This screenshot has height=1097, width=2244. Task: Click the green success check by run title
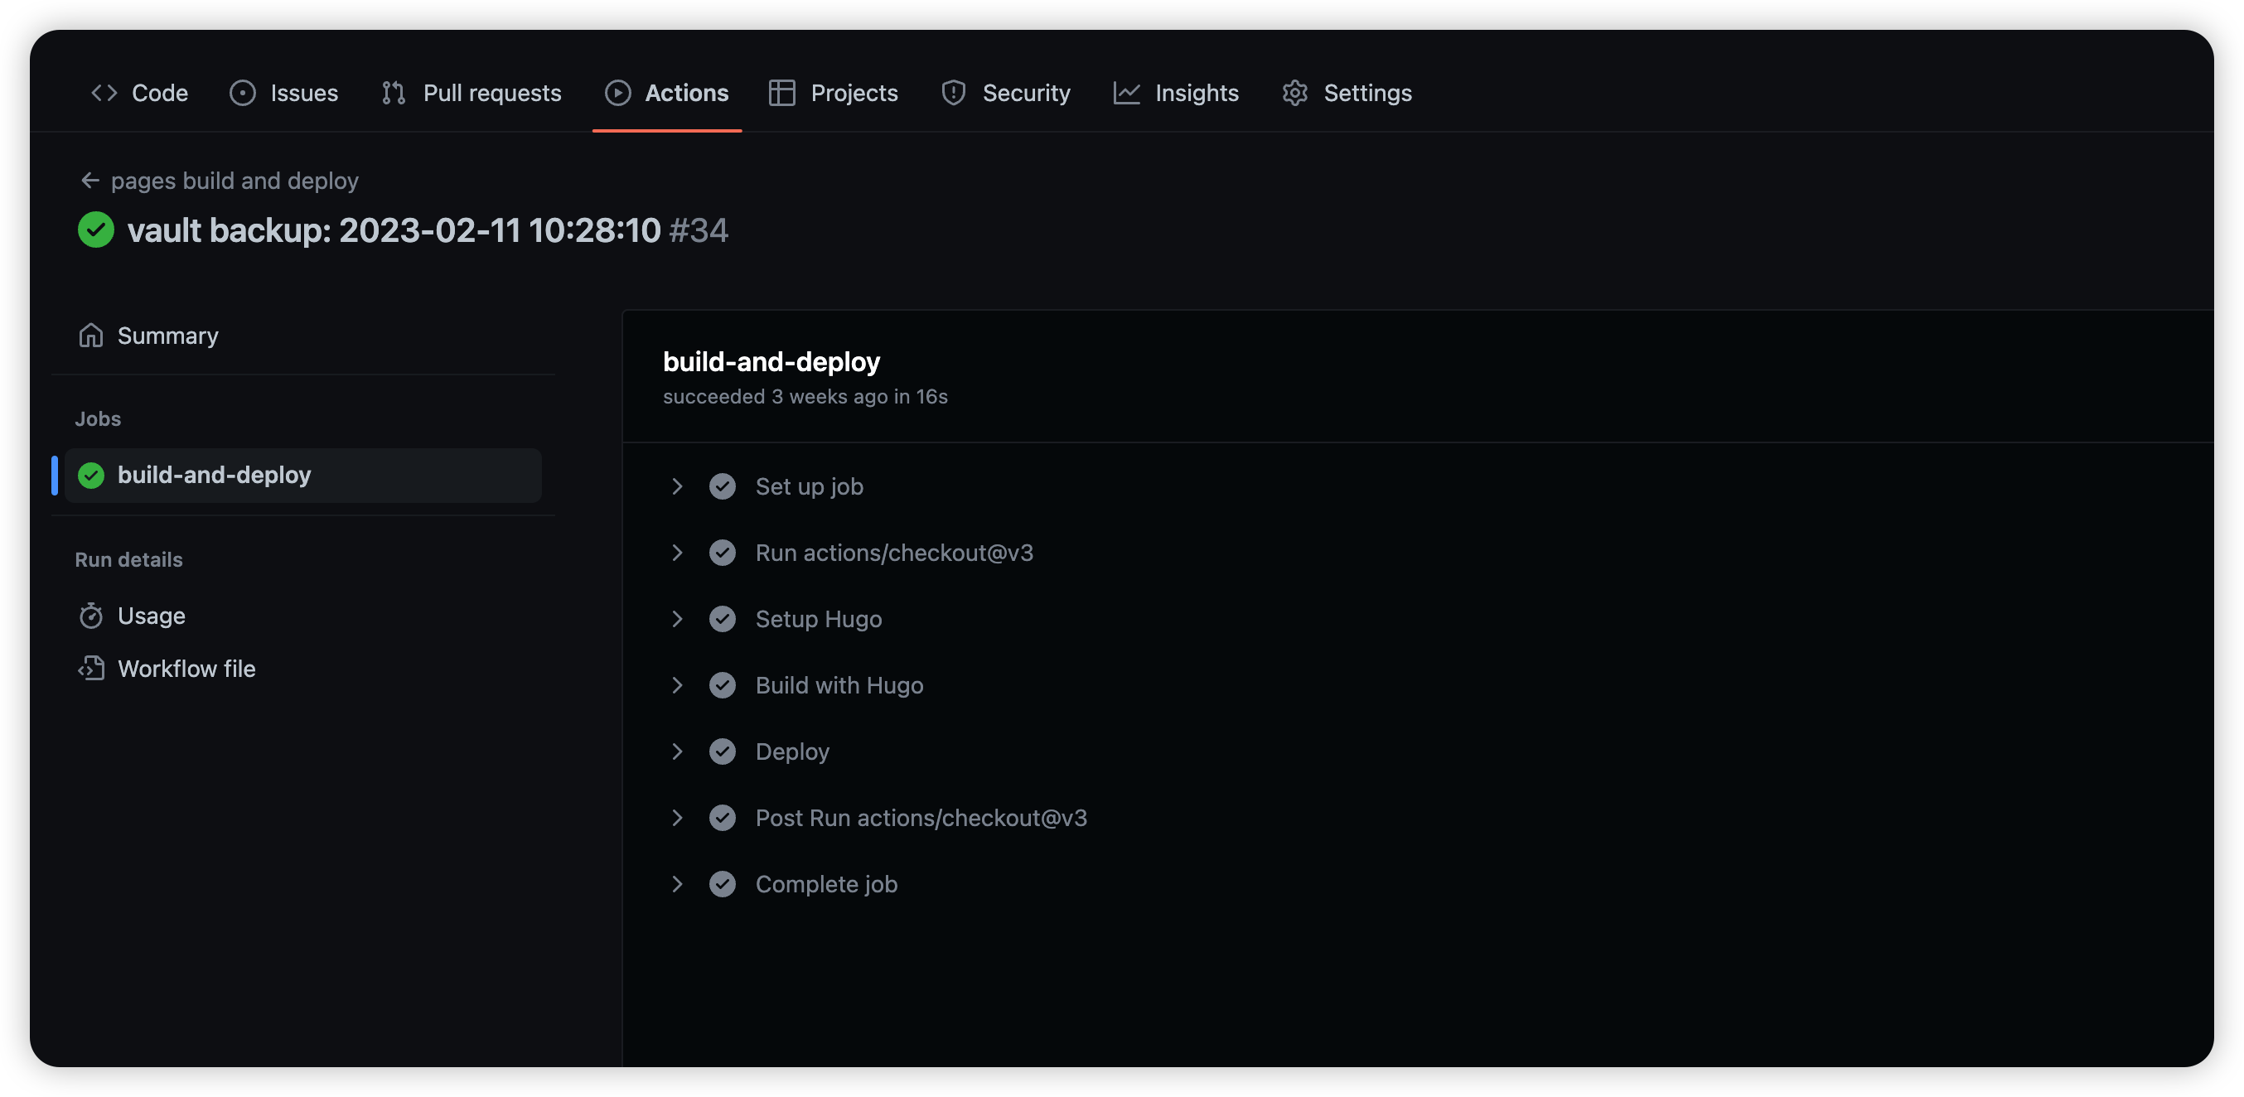point(96,230)
